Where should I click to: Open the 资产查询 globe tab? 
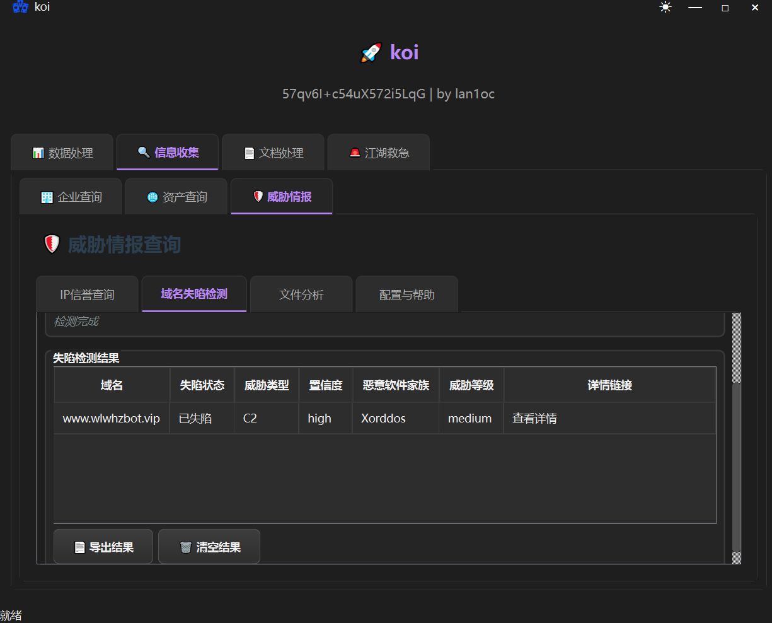pos(177,197)
